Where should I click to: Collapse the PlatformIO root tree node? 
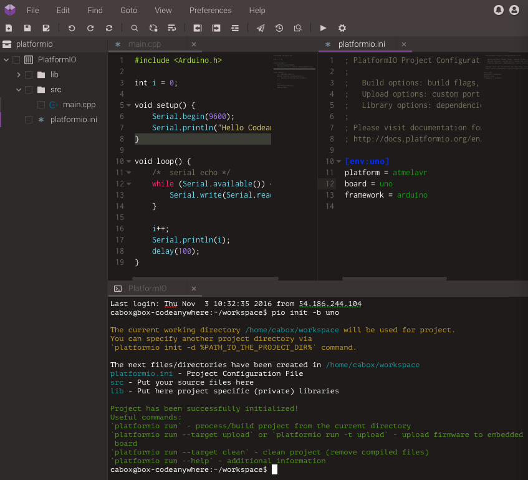tap(6, 60)
